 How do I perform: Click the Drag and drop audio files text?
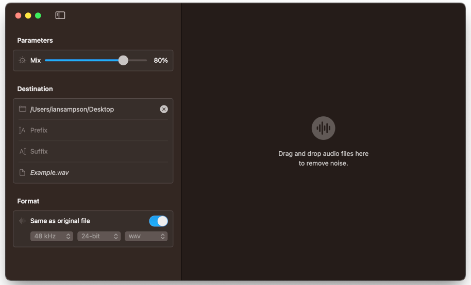click(323, 158)
